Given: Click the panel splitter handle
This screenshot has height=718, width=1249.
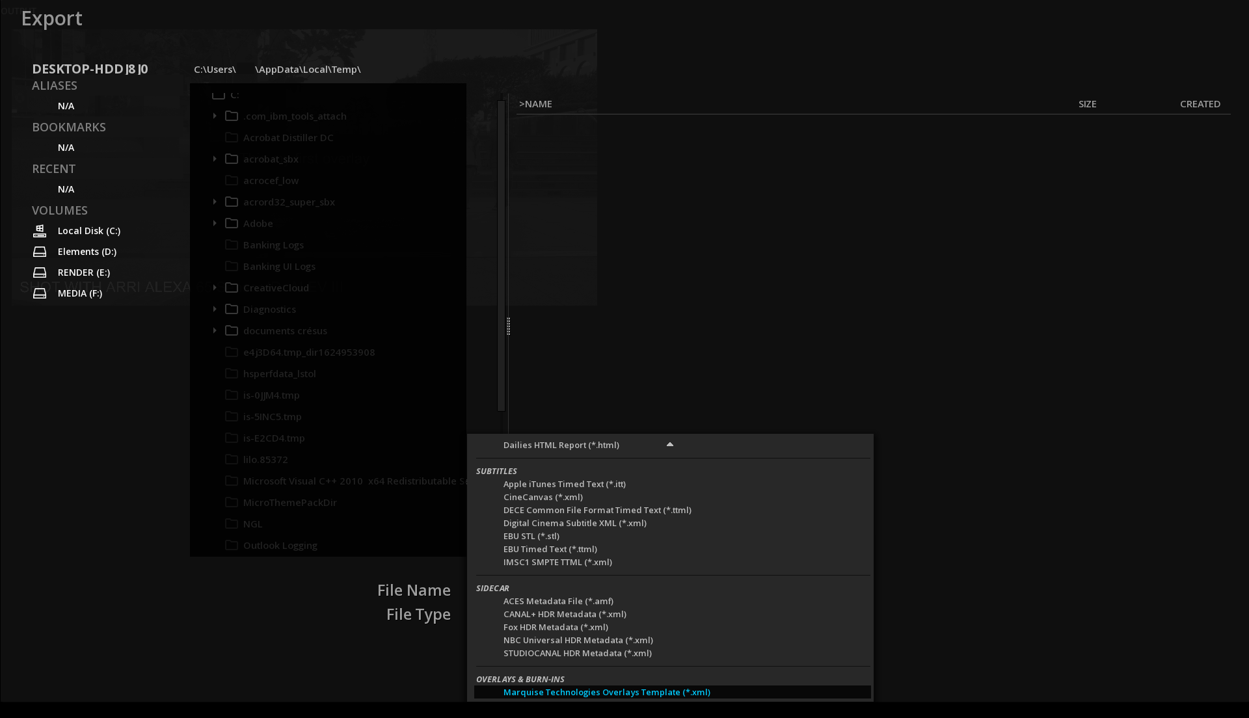Looking at the screenshot, I should [508, 326].
